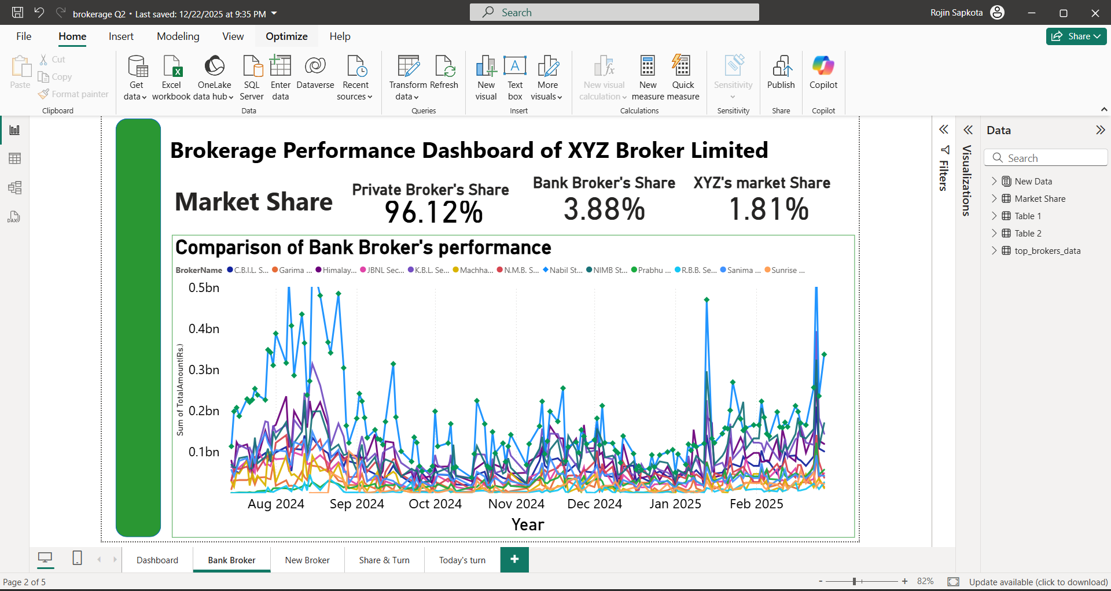This screenshot has height=591, width=1111.
Task: Refresh the report data
Action: 444,75
